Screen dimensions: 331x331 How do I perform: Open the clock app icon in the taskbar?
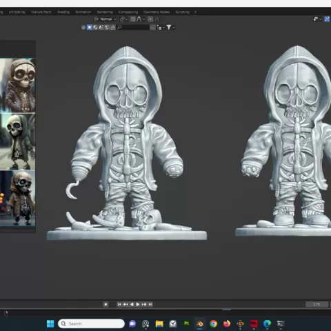pos(173,323)
